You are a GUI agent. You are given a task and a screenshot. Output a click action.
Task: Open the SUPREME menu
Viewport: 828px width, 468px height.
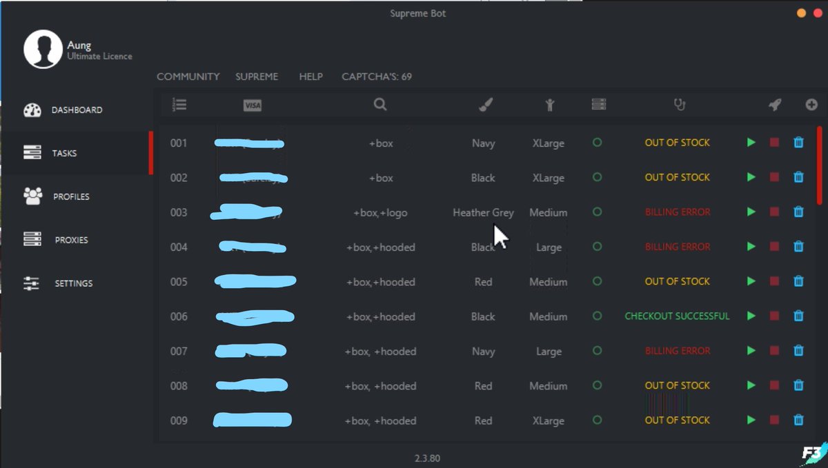(257, 77)
